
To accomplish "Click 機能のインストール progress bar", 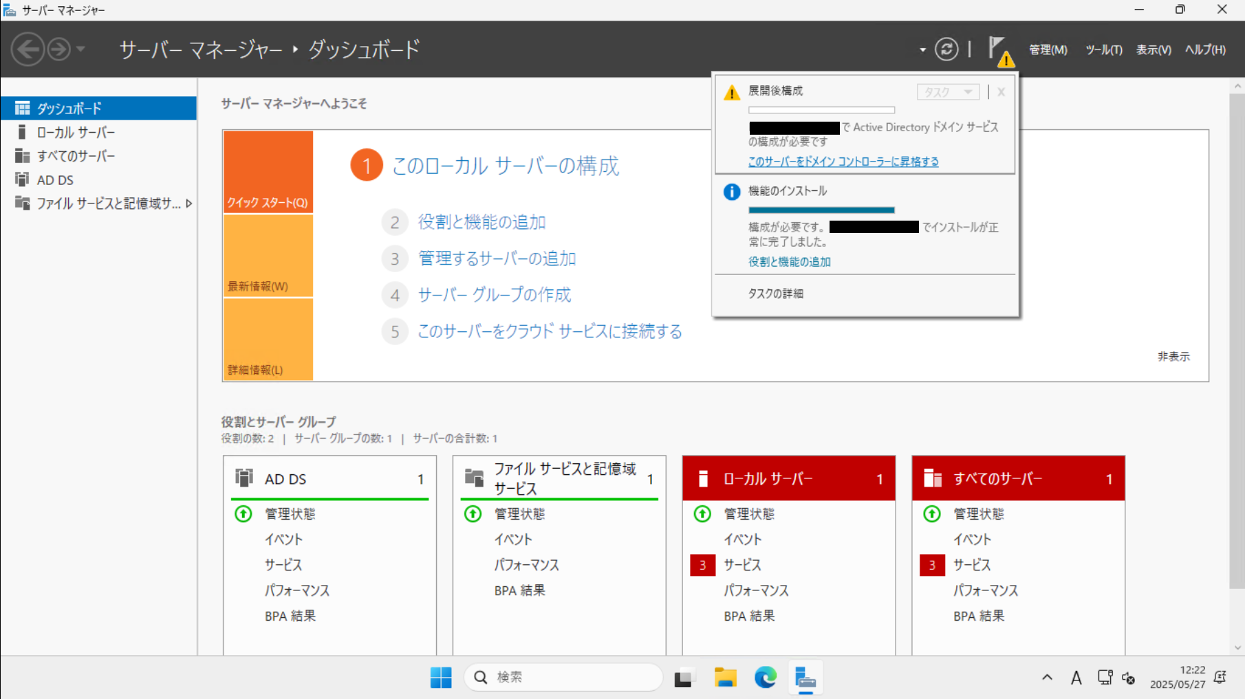I will [821, 210].
